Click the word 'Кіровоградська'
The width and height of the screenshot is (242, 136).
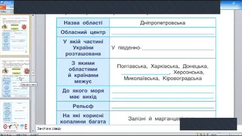coord(182,78)
